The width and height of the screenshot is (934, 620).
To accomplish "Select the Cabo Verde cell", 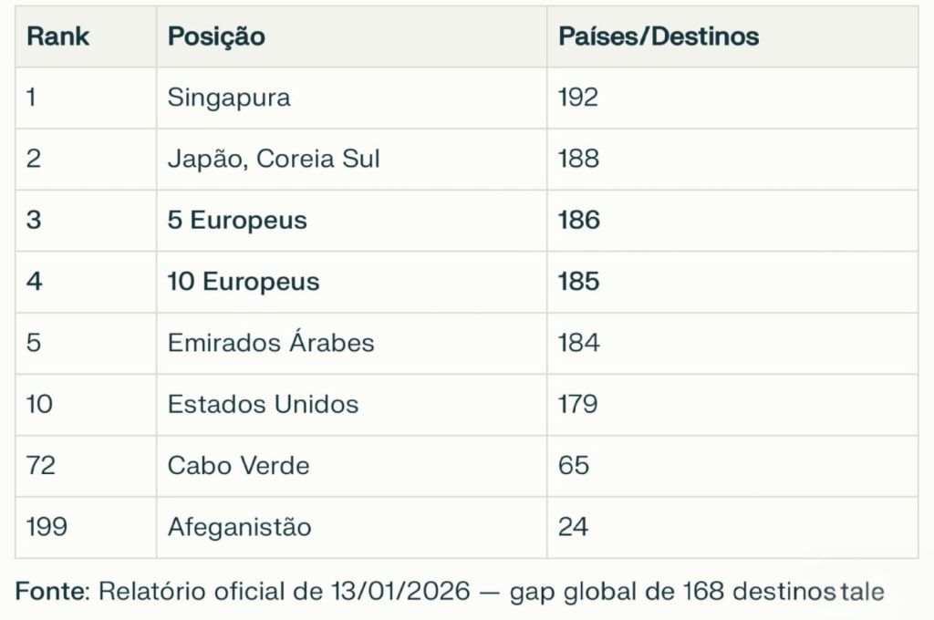I will pyautogui.click(x=238, y=466).
